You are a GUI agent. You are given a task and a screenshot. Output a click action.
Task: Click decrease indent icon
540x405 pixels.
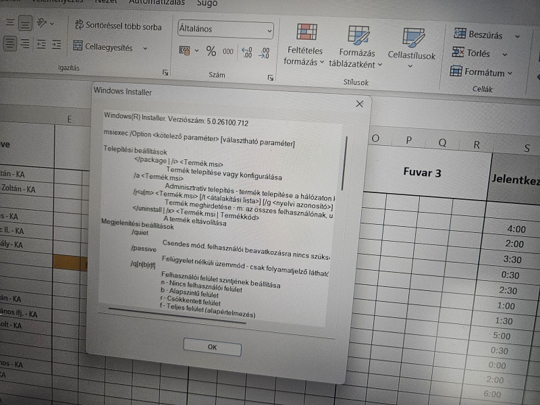[41, 44]
